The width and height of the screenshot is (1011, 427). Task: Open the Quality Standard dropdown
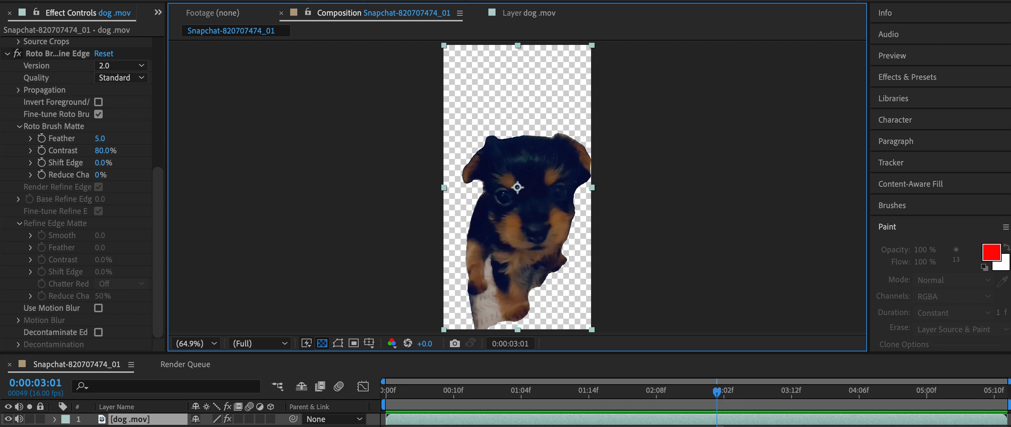pyautogui.click(x=121, y=78)
